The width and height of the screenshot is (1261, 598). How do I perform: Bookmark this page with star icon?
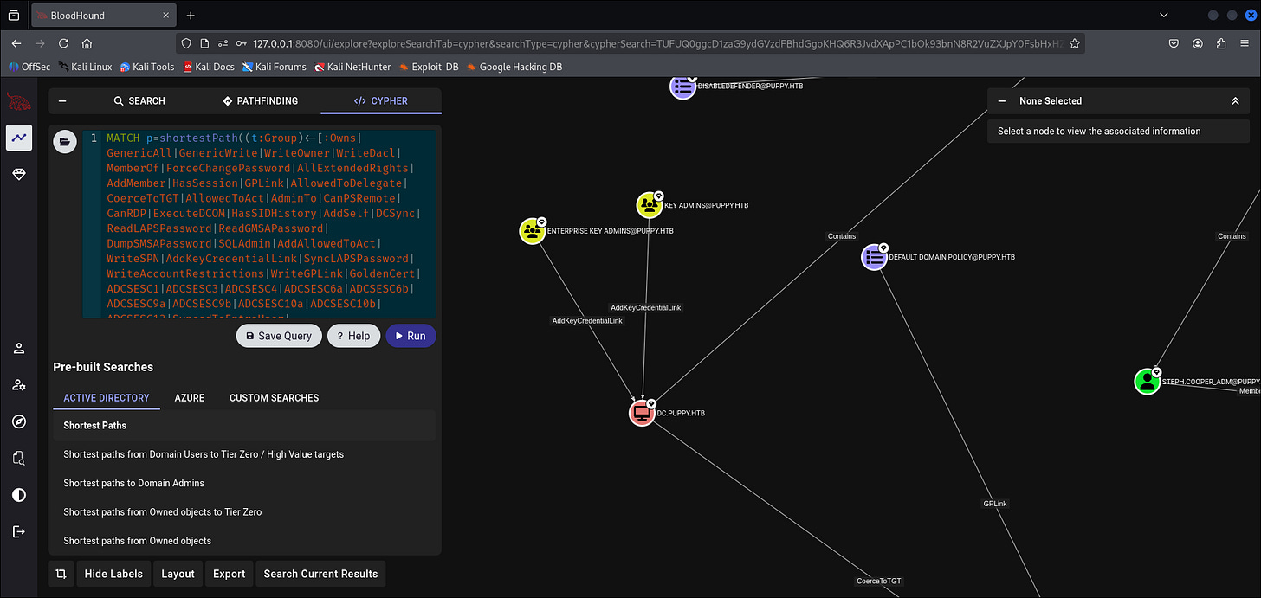click(1074, 43)
